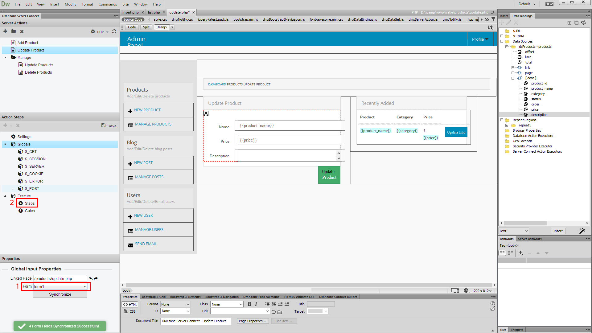The height and width of the screenshot is (333, 592).
Task: Refresh the Data Bindings tree
Action: (x=584, y=23)
